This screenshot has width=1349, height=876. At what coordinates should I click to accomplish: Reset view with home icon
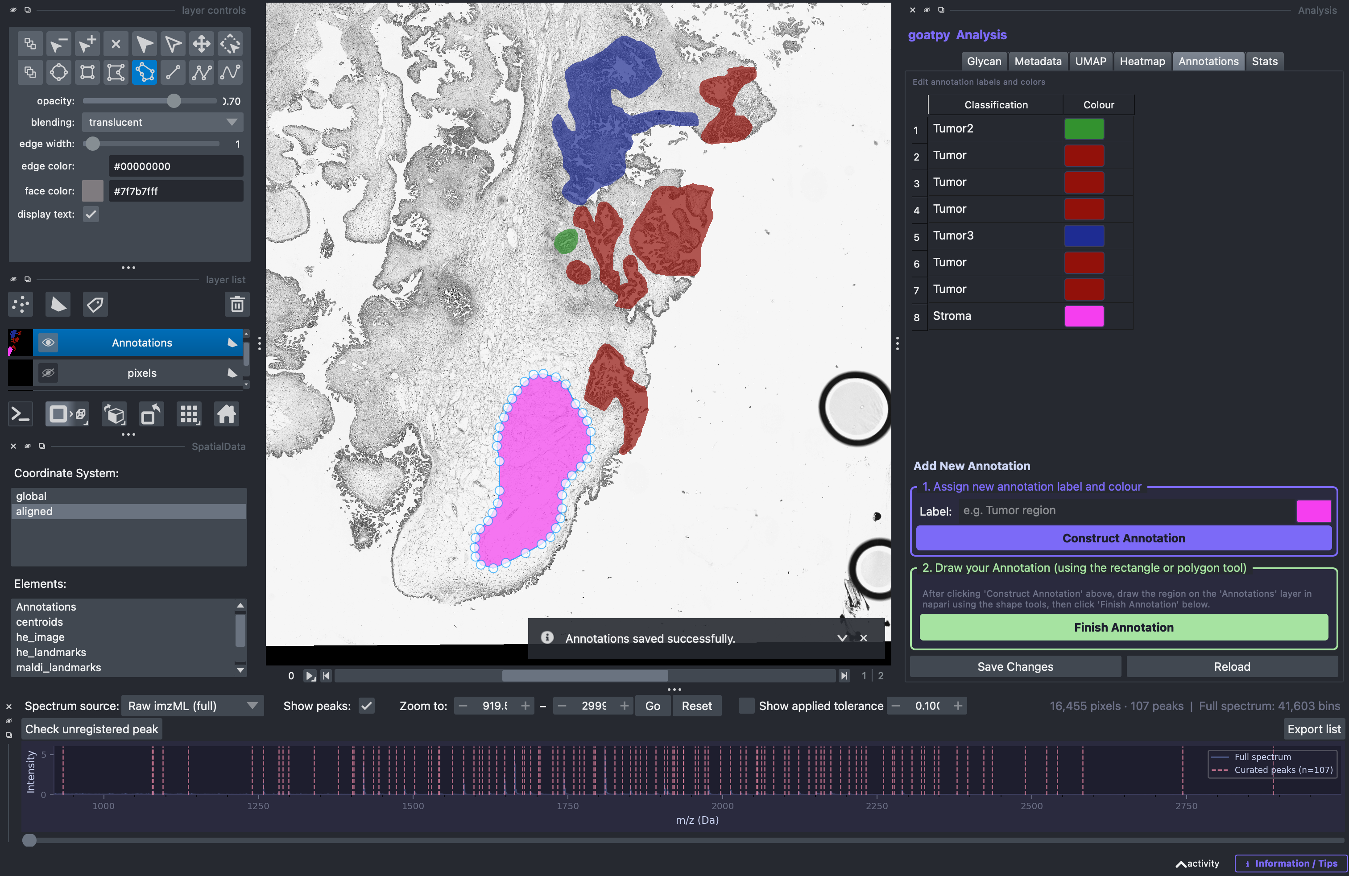point(226,415)
